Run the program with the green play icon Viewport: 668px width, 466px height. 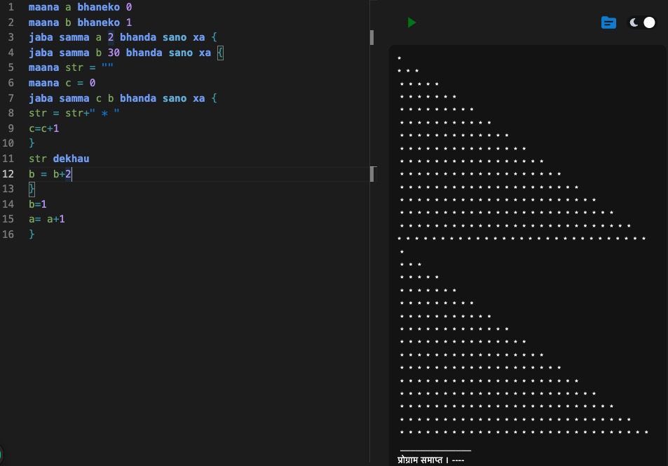pos(411,22)
